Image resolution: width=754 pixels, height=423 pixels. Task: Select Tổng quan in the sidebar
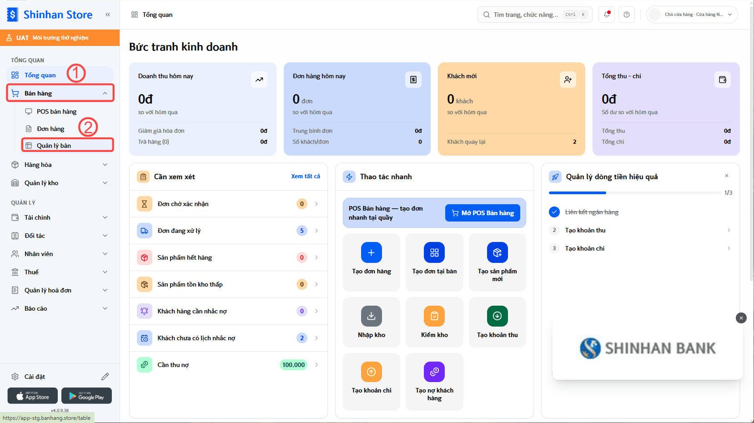pyautogui.click(x=60, y=75)
